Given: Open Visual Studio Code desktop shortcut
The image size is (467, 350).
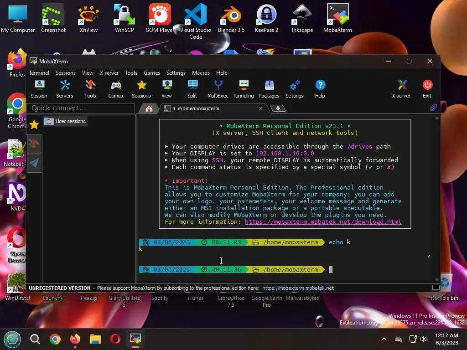Looking at the screenshot, I should (195, 21).
